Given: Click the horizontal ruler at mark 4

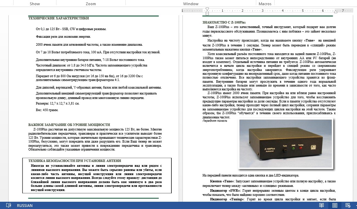Looking at the screenshot, I should click(x=283, y=10).
